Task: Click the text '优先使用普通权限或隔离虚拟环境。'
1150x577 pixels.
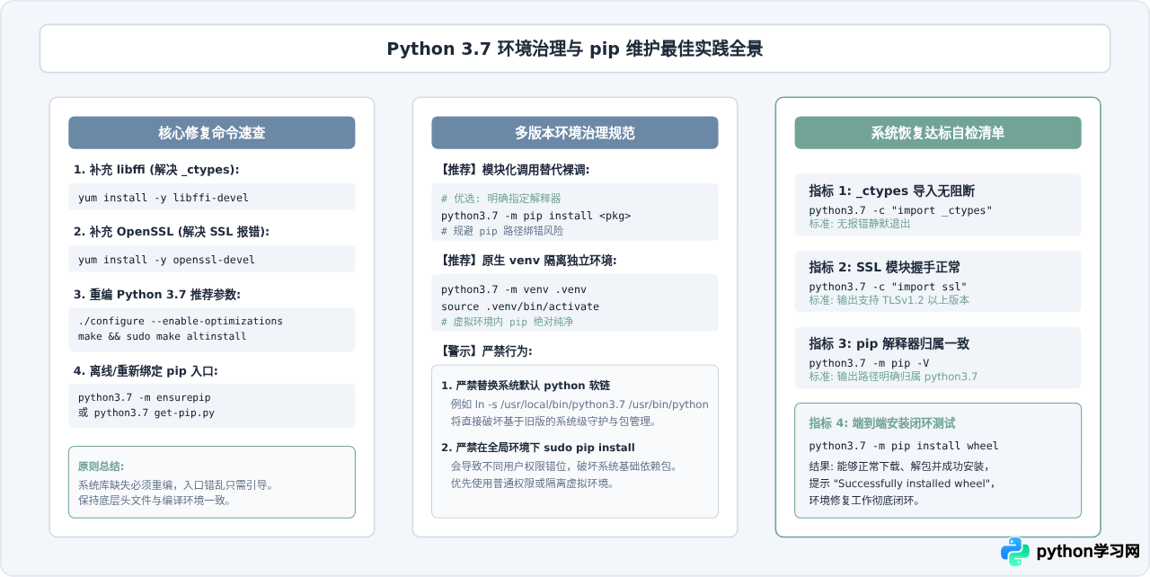Action: (532, 484)
